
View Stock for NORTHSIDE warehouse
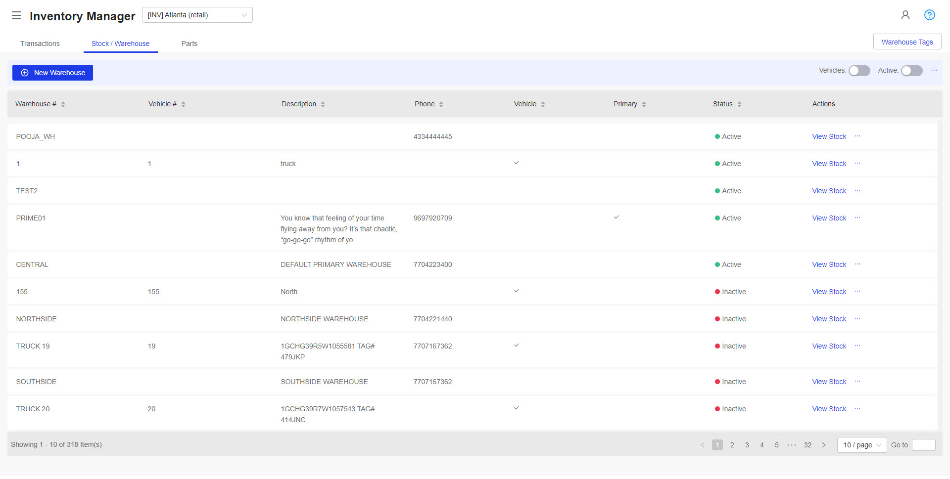pos(829,319)
